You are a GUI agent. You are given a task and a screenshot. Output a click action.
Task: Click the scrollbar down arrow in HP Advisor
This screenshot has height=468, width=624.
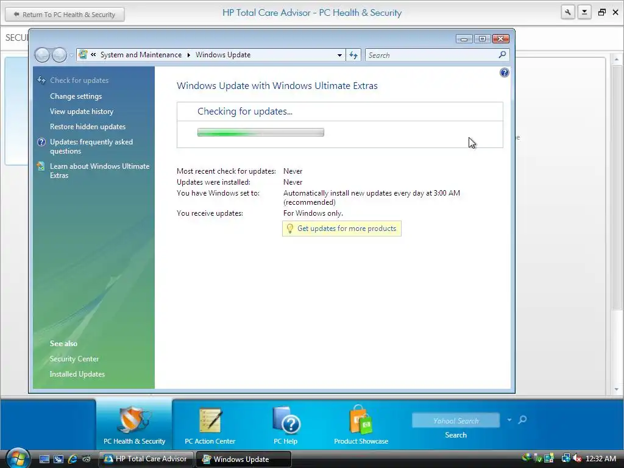[617, 389]
